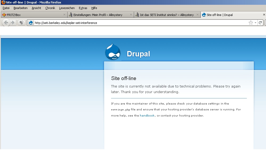Open the Lesezeichen menu
266x150 pixels.
(67, 8)
